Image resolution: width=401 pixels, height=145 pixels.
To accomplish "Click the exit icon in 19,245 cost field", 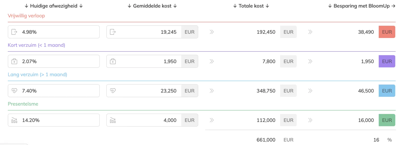I will click(113, 32).
